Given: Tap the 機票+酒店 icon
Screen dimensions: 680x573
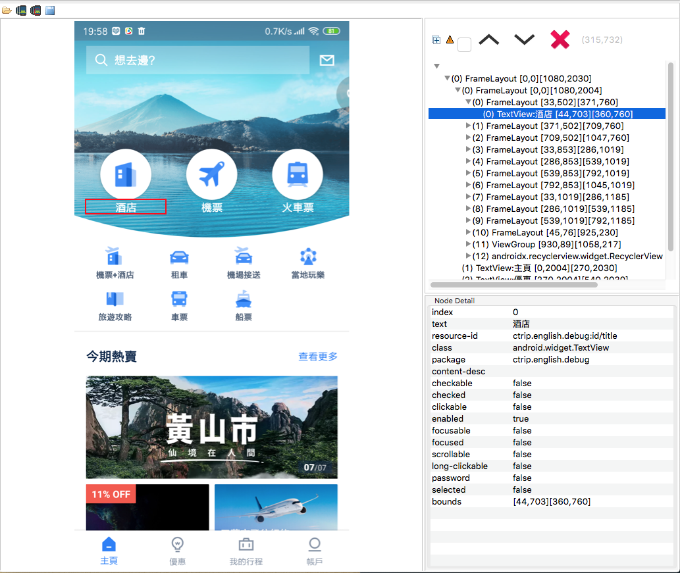Looking at the screenshot, I should point(115,256).
